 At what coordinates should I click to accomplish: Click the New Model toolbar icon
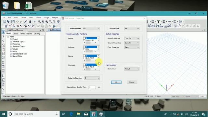[x=5, y=21]
